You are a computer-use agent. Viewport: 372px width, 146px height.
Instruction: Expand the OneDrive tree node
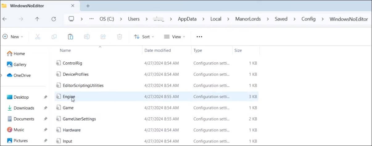(2, 75)
